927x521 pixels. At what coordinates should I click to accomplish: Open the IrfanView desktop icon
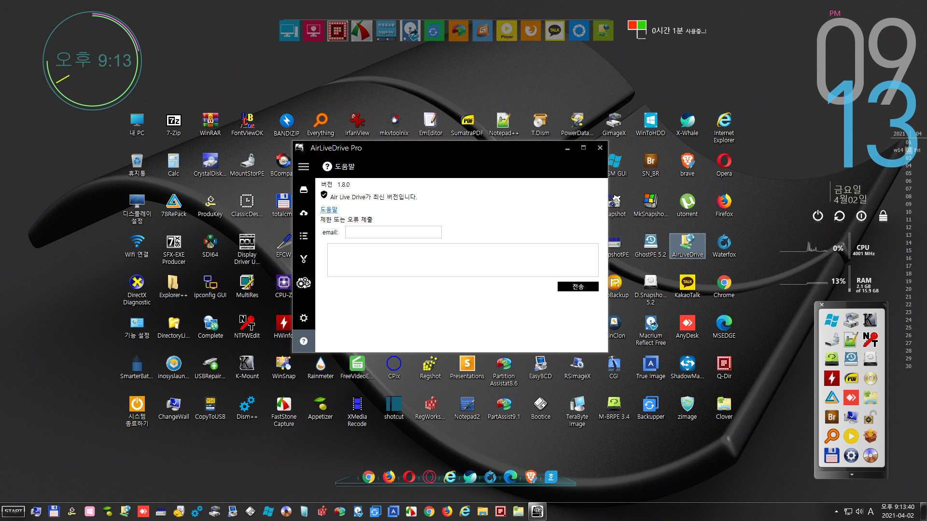(357, 125)
